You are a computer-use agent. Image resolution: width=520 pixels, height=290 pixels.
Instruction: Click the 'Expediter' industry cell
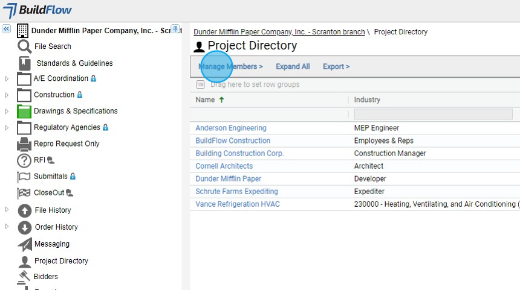tap(369, 192)
